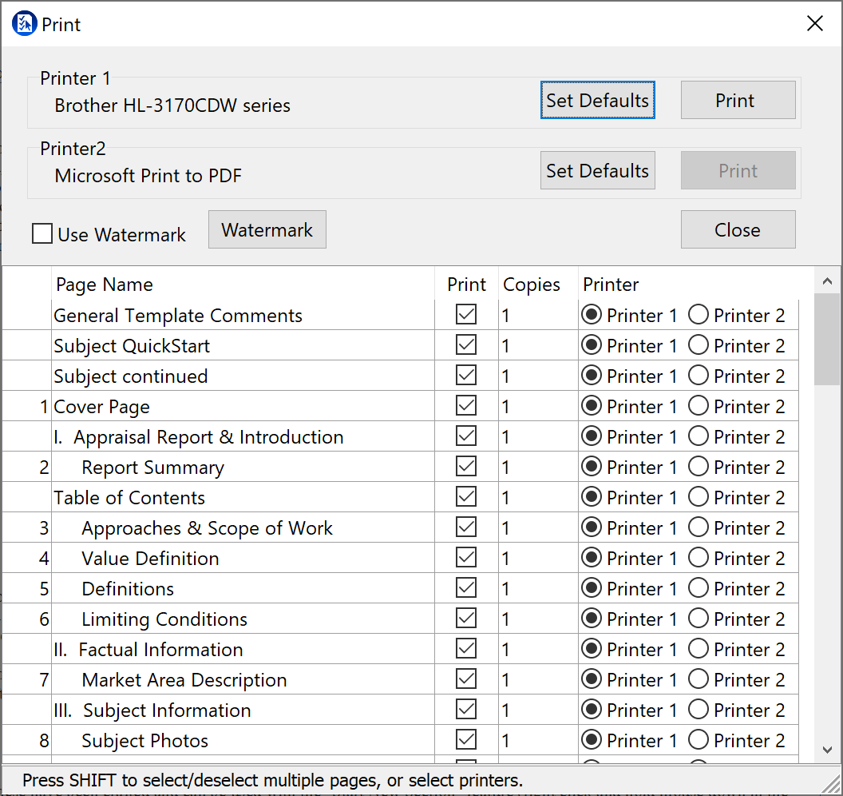This screenshot has width=843, height=796.
Task: Disable printing of General Template Comments
Action: pos(466,315)
